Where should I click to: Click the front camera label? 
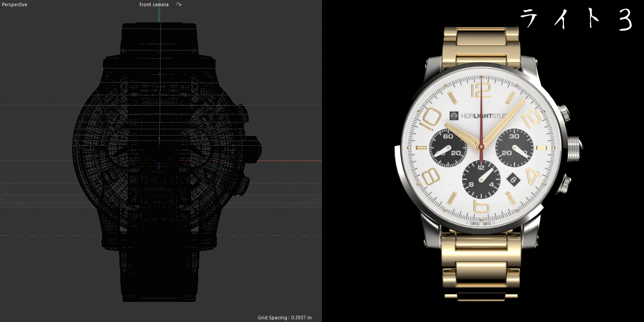coord(154,4)
